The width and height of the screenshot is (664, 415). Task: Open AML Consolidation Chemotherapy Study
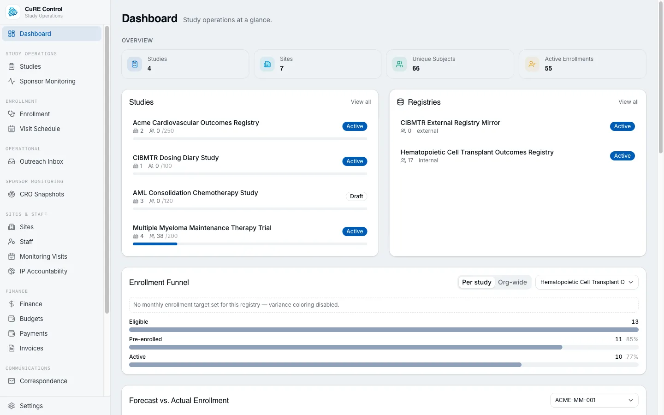[250, 200]
